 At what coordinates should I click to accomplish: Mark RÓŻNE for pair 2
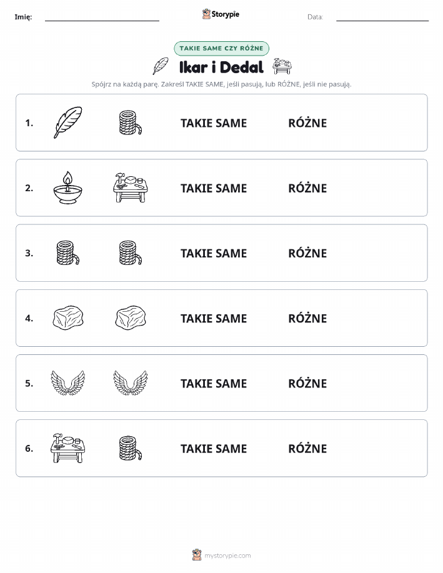[x=307, y=188]
